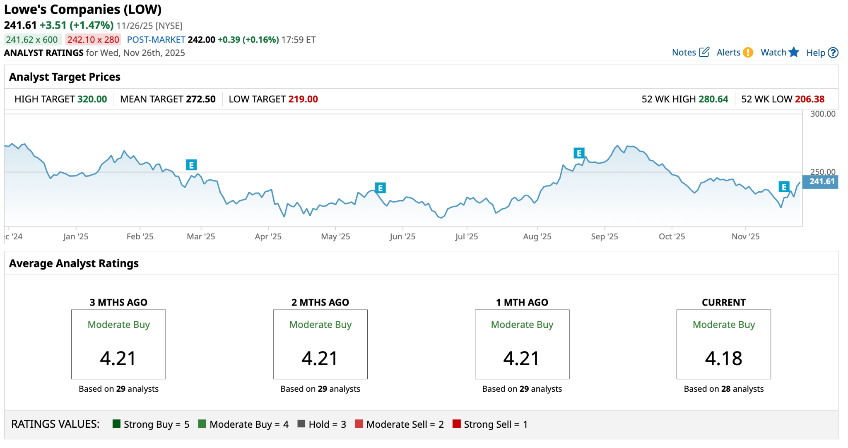848x448 pixels.
Task: Select the CURRENT 4.18 rating box
Action: (723, 344)
